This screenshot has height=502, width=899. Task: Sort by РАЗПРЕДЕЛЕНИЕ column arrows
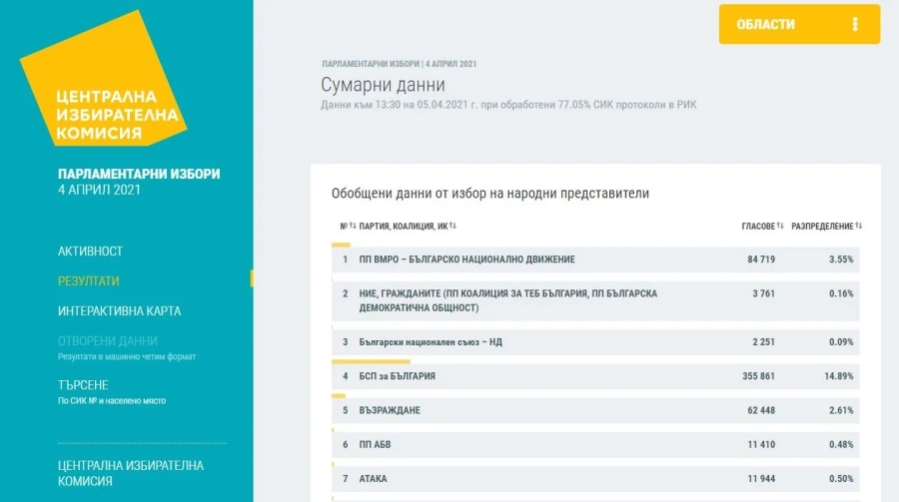(x=858, y=226)
